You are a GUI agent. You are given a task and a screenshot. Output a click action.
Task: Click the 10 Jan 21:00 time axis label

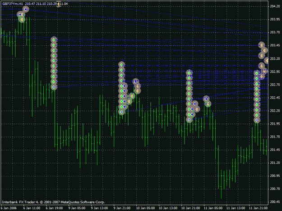[190, 208]
